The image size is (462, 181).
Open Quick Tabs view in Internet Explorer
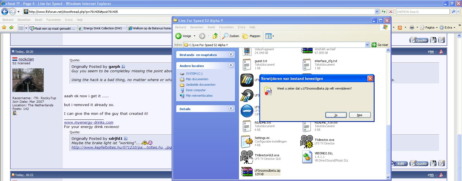21,28
